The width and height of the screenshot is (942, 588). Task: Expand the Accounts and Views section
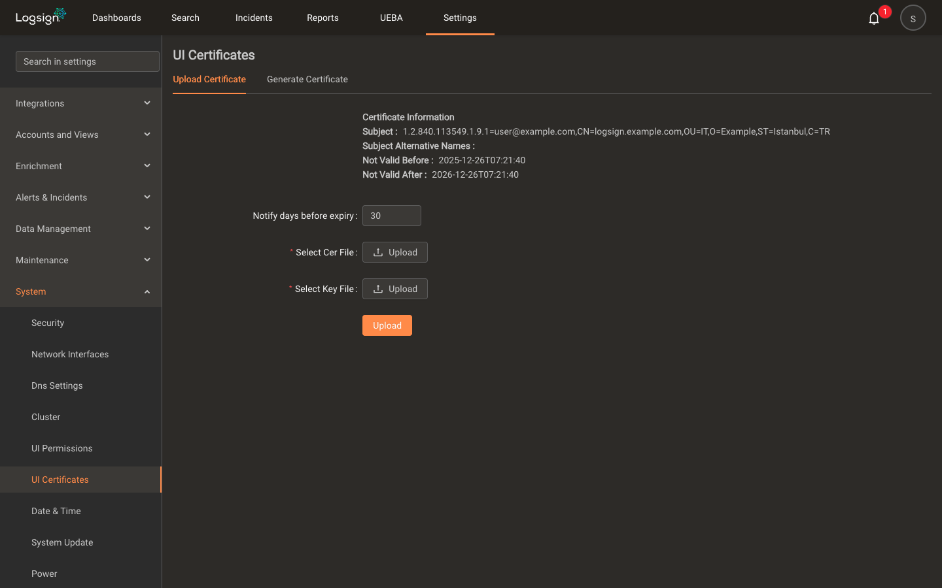click(81, 135)
